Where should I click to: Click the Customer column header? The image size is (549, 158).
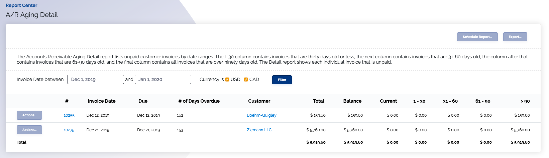tap(259, 101)
